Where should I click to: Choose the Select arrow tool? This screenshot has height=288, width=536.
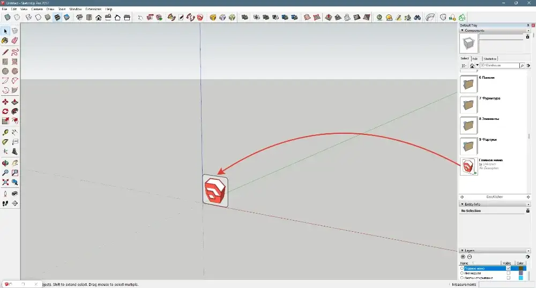[x=5, y=31]
